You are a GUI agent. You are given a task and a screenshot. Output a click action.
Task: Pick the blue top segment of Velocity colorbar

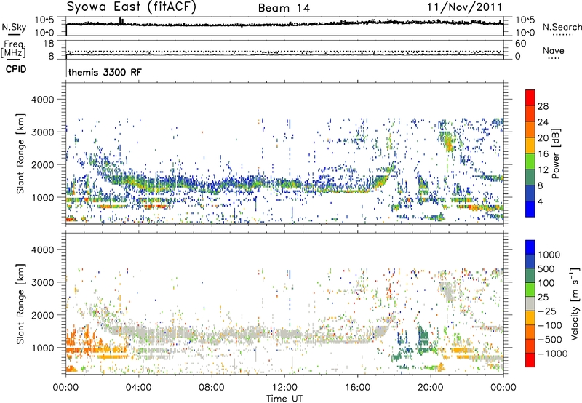(530, 247)
